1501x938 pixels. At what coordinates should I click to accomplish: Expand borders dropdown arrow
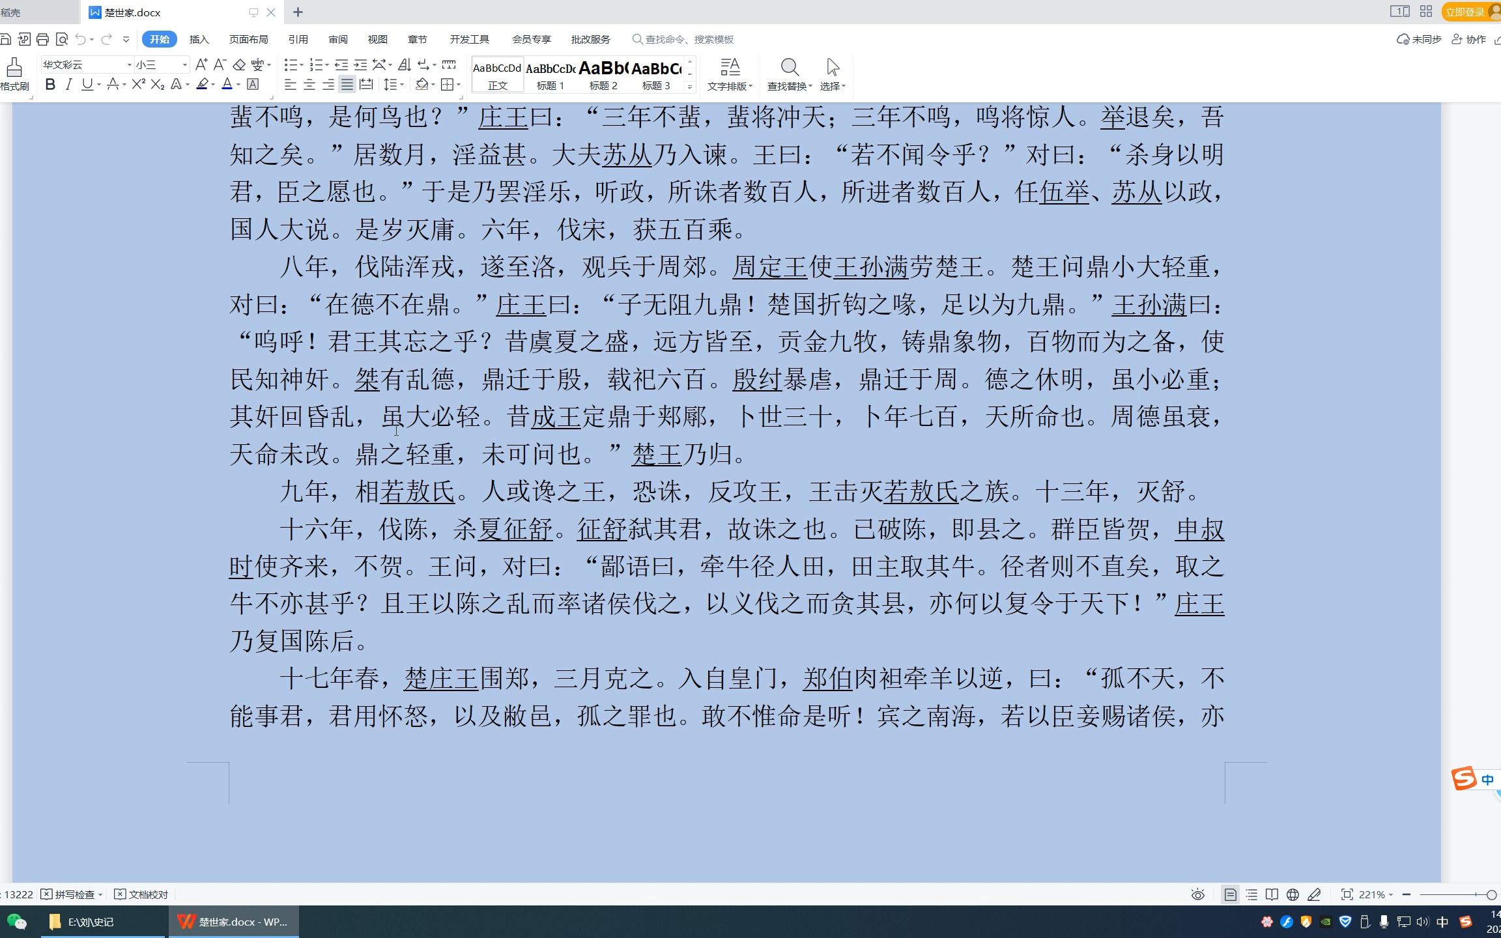(x=459, y=85)
